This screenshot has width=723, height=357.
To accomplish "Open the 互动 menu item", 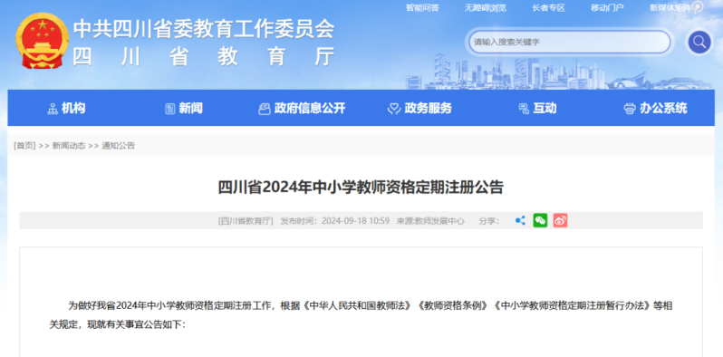I will 545,109.
